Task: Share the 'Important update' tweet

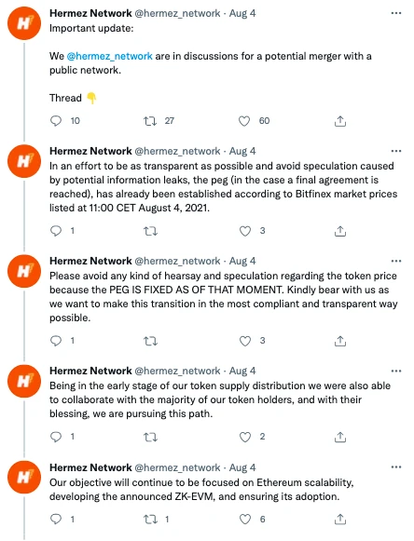Action: click(340, 121)
